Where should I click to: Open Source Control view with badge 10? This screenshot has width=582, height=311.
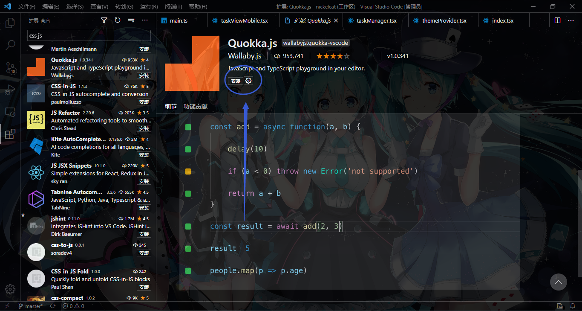pos(10,67)
